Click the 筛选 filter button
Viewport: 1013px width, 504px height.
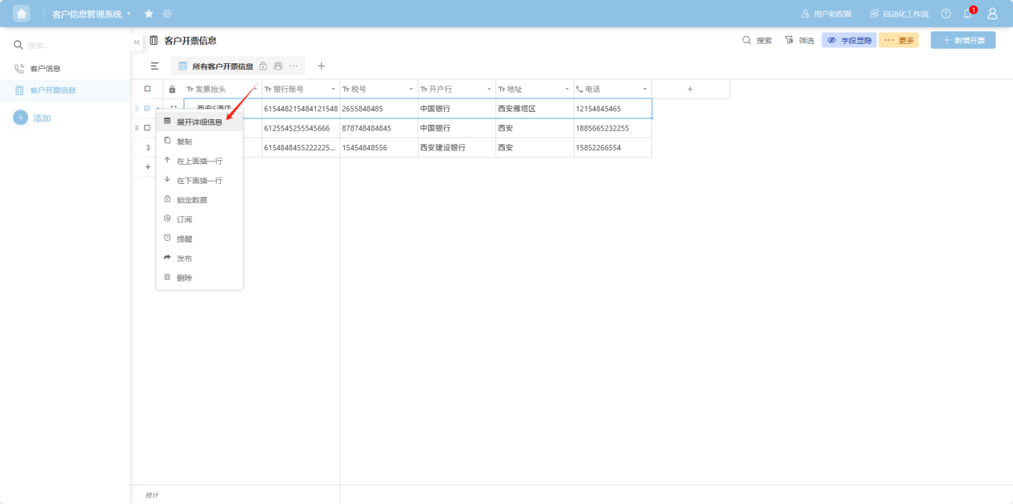click(799, 40)
